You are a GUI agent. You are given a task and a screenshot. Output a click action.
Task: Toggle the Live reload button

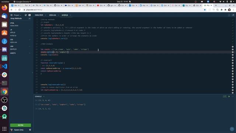click(225, 96)
